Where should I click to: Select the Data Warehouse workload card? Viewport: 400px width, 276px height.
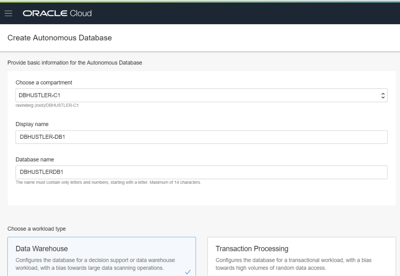click(x=102, y=256)
